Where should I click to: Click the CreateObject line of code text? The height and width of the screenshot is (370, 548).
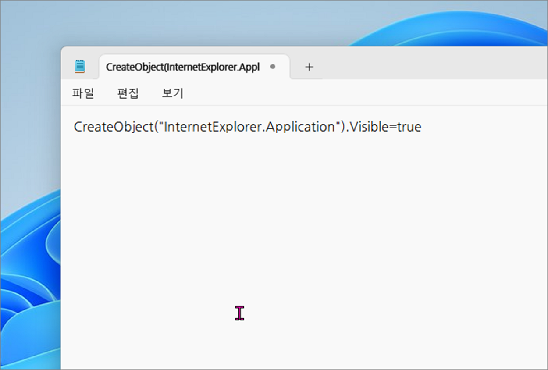[247, 127]
